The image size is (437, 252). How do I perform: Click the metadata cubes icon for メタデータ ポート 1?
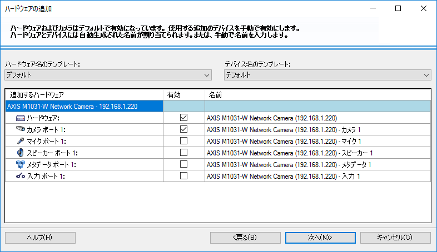click(21, 164)
